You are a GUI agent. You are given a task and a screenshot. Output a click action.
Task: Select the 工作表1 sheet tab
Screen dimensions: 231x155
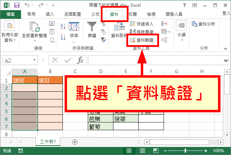48,142
